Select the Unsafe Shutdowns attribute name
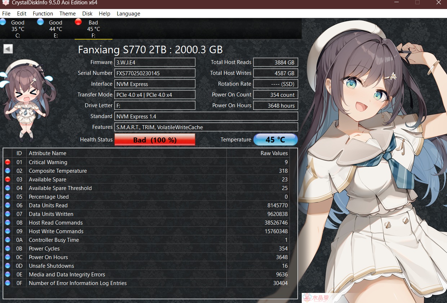 pos(51,266)
